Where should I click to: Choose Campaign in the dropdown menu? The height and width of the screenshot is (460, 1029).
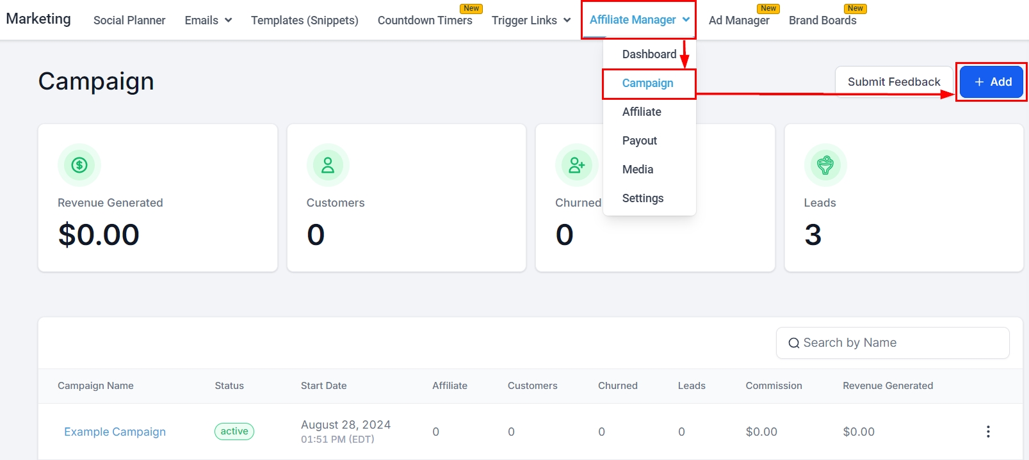tap(647, 83)
